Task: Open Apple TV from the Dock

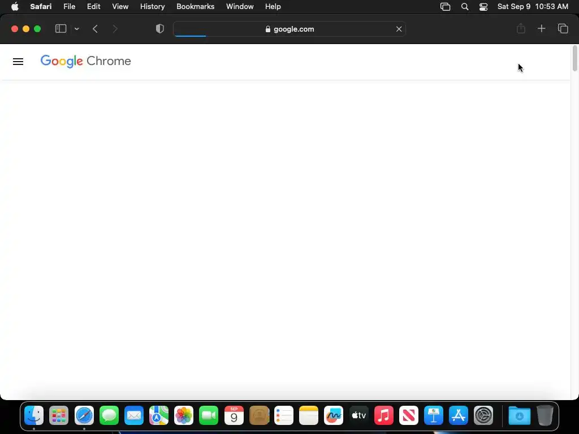Action: (x=358, y=415)
